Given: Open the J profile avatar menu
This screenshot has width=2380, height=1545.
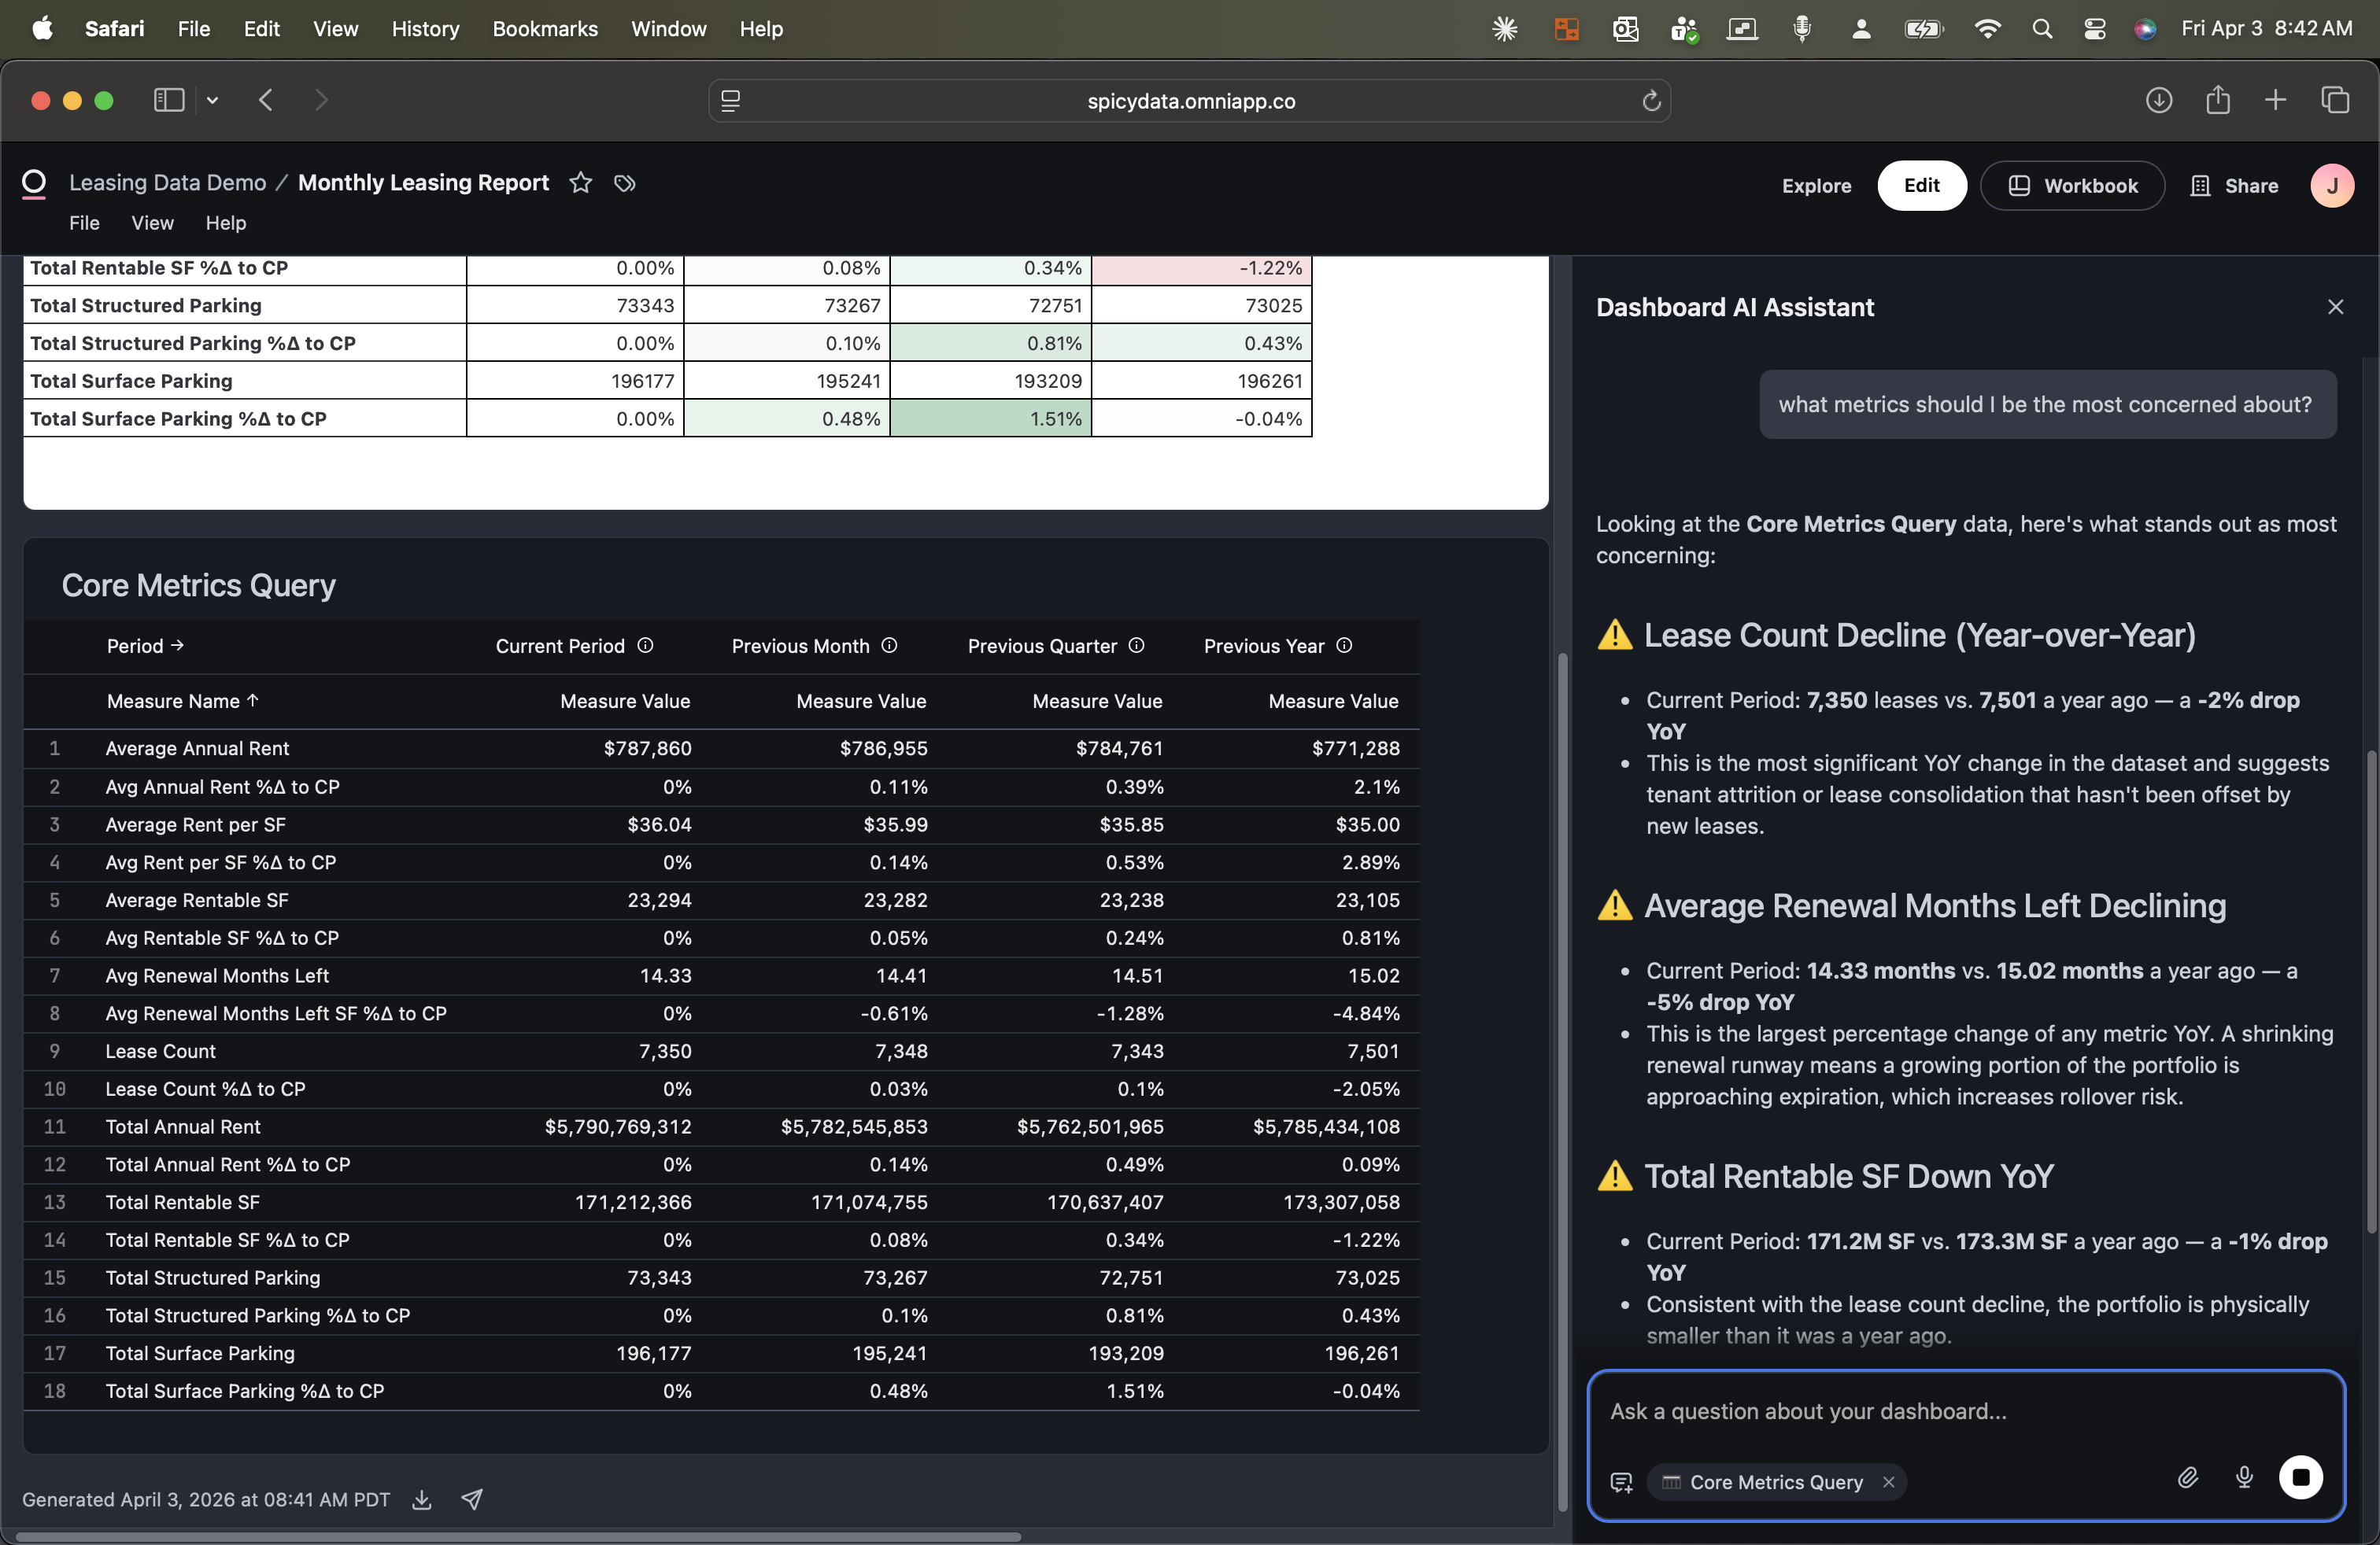Looking at the screenshot, I should pyautogui.click(x=2333, y=185).
